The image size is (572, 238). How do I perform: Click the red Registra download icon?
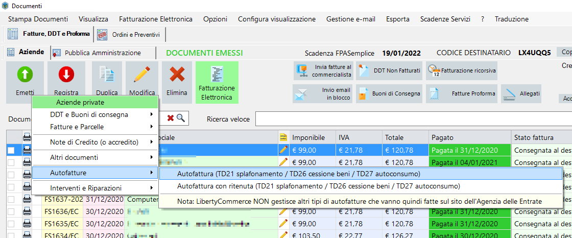coord(66,75)
